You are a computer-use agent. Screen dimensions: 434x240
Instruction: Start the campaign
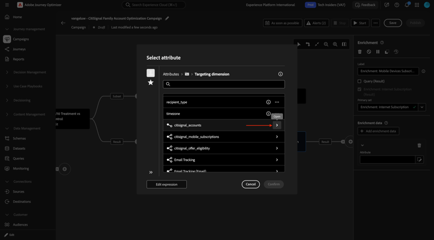(x=360, y=23)
